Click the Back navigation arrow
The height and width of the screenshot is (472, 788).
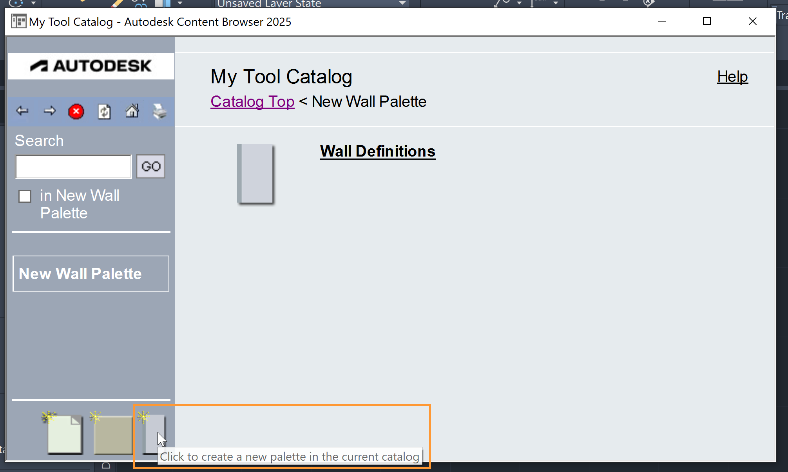pos(22,112)
